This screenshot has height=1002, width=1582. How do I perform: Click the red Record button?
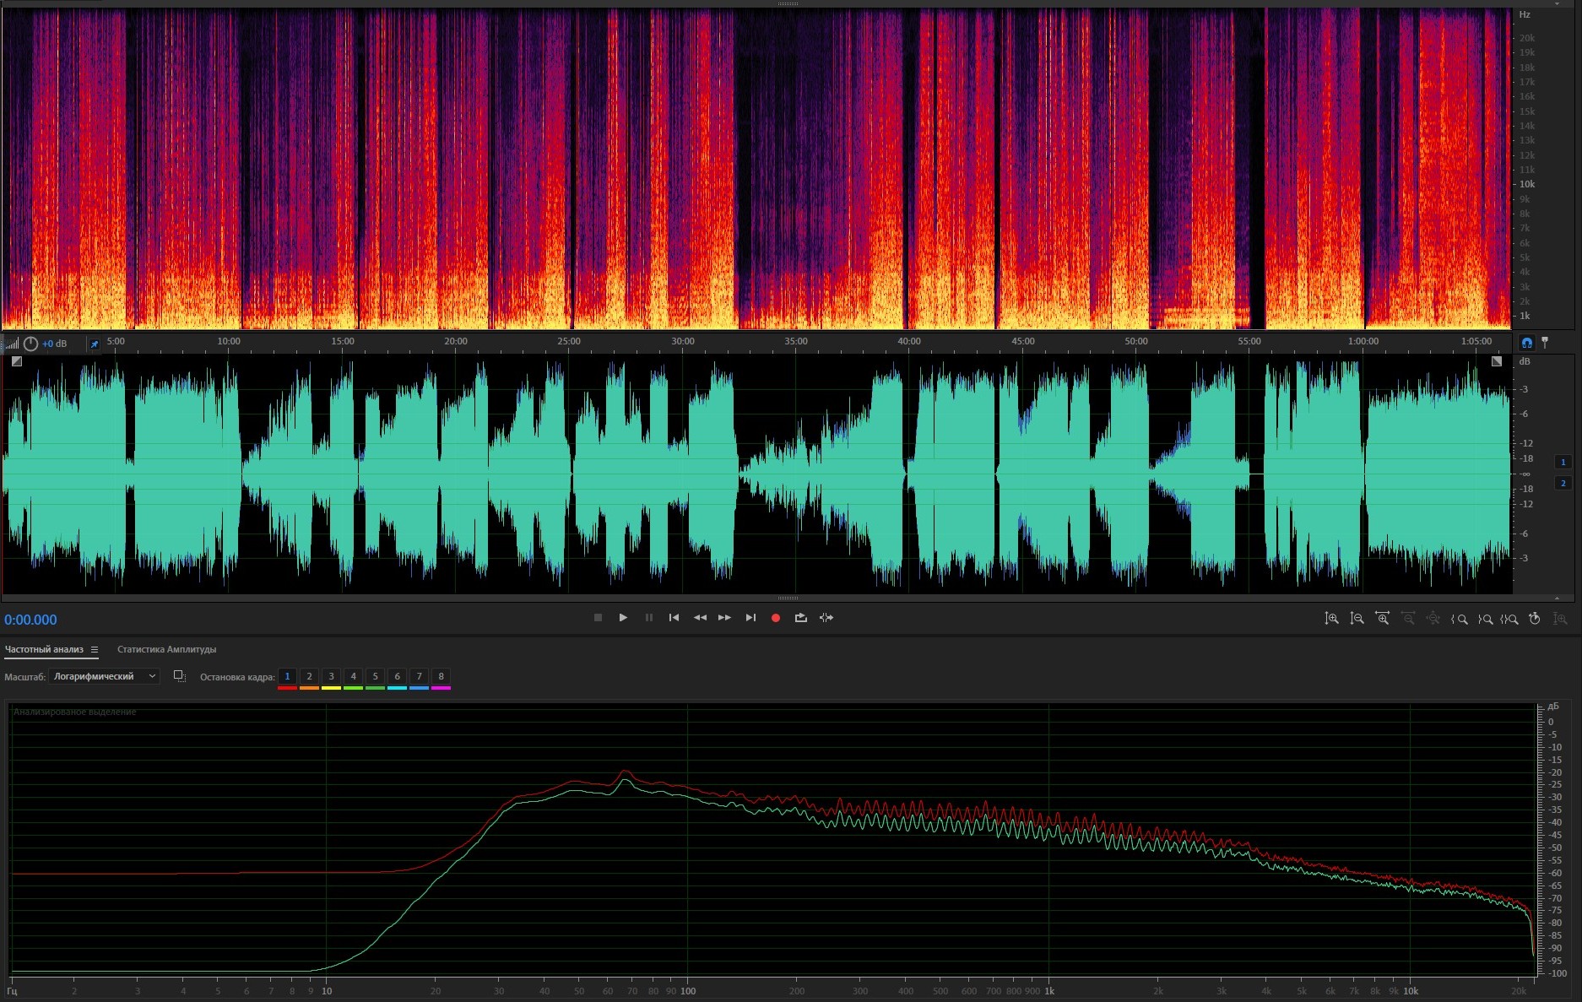coord(775,618)
